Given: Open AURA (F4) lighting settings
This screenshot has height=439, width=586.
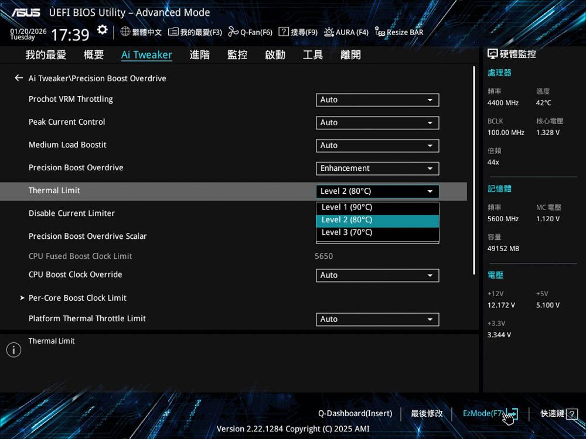Looking at the screenshot, I should pos(329,32).
